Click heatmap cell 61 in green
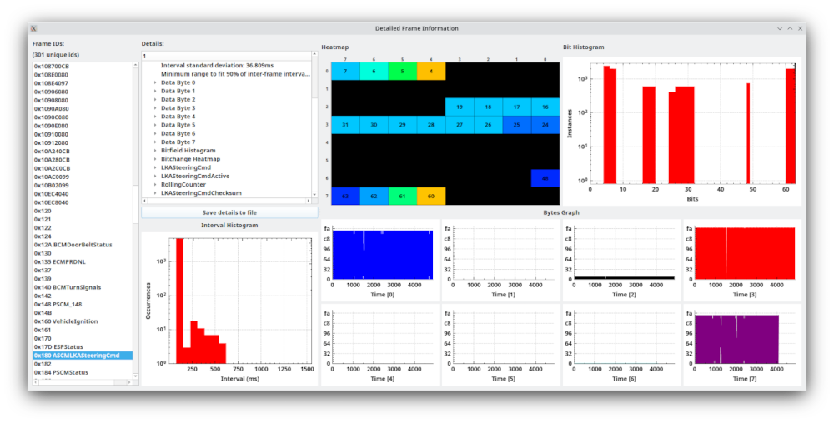Viewport: 834px width, 423px height. coord(402,196)
